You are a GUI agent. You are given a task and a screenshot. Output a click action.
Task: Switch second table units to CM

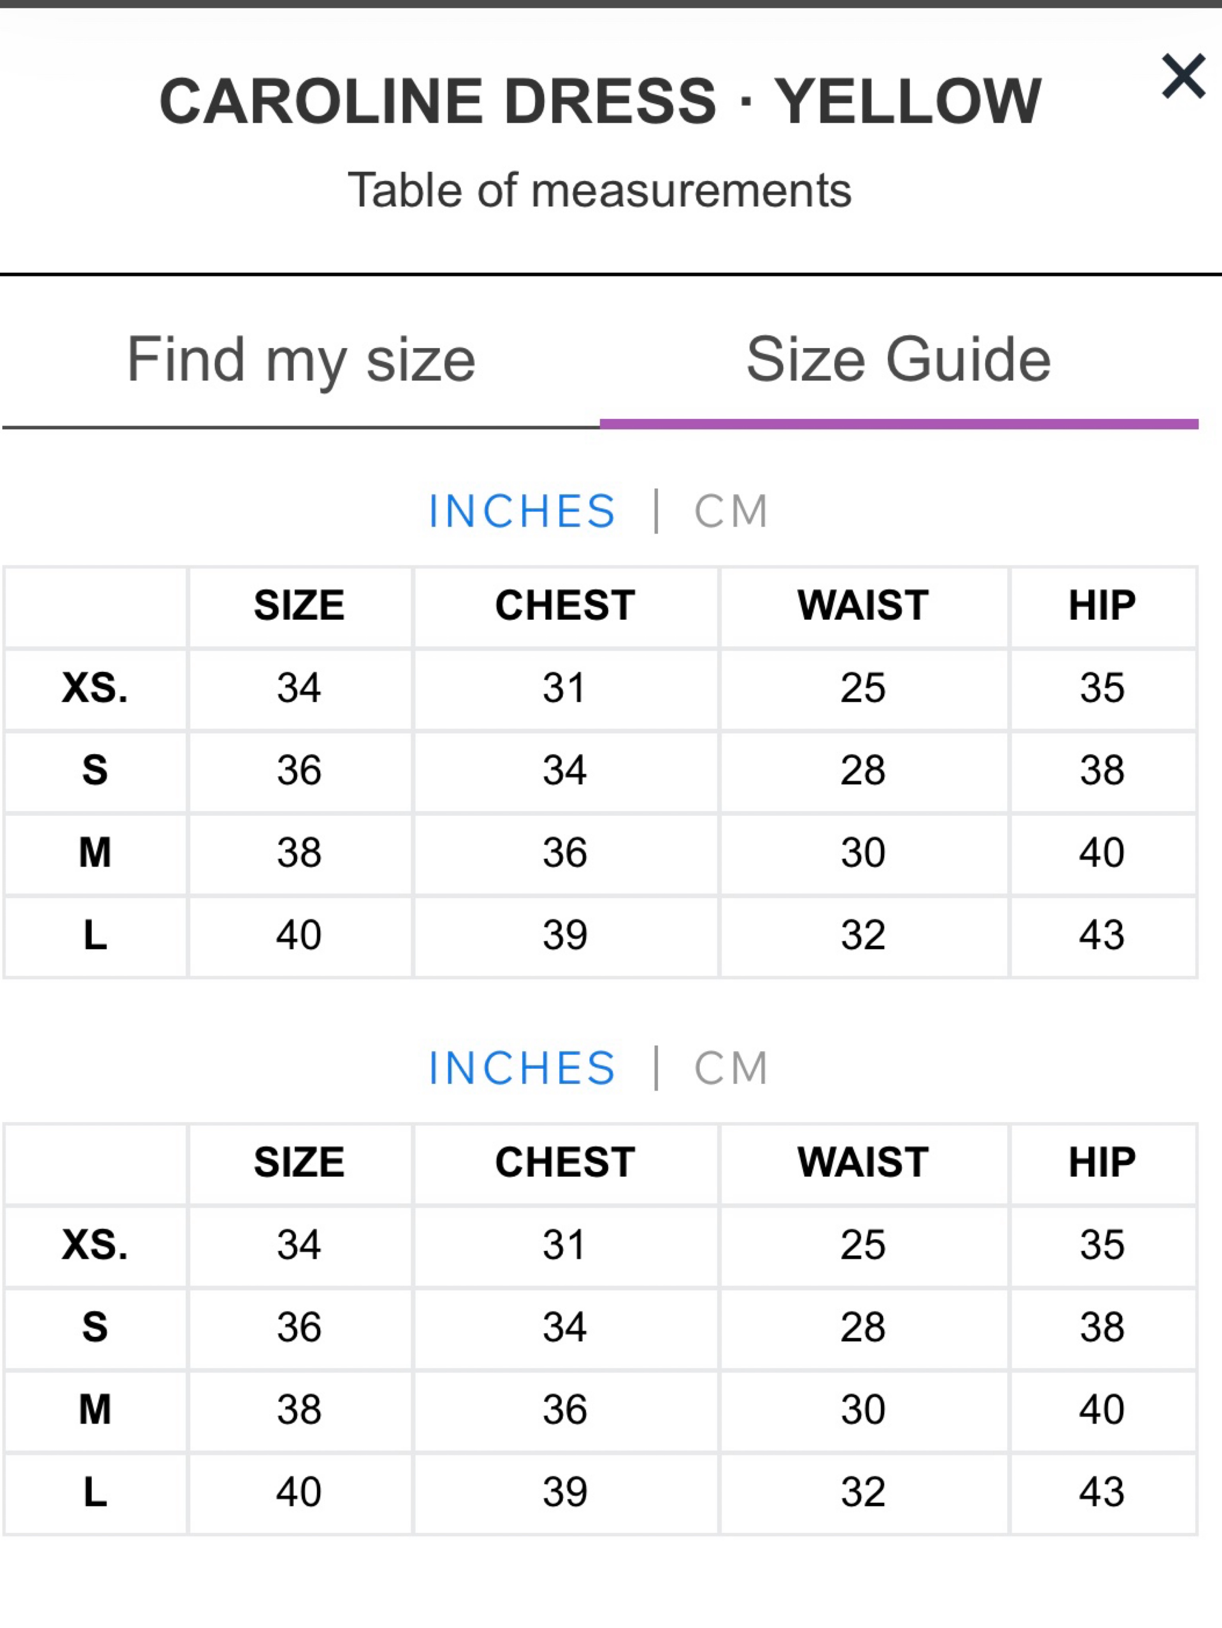(731, 1068)
